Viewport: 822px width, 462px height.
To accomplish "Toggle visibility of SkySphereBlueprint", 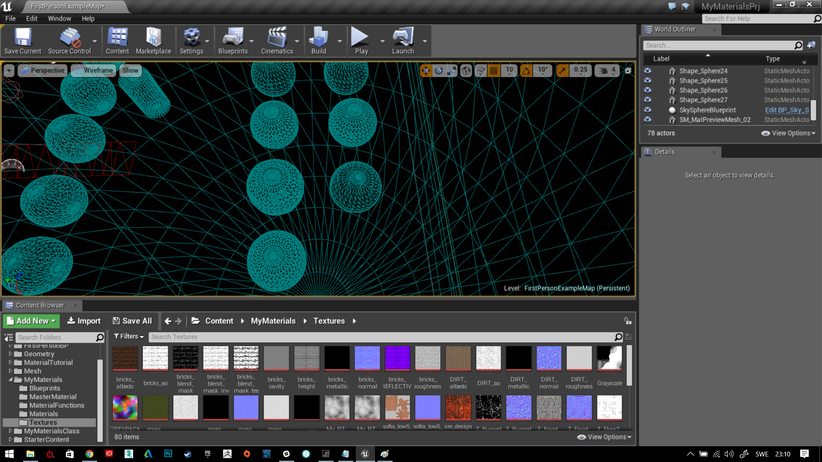I will (648, 110).
